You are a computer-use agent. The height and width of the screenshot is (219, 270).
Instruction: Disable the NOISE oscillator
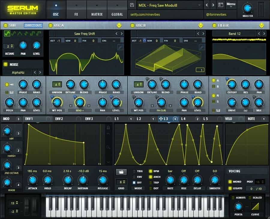click(x=5, y=64)
